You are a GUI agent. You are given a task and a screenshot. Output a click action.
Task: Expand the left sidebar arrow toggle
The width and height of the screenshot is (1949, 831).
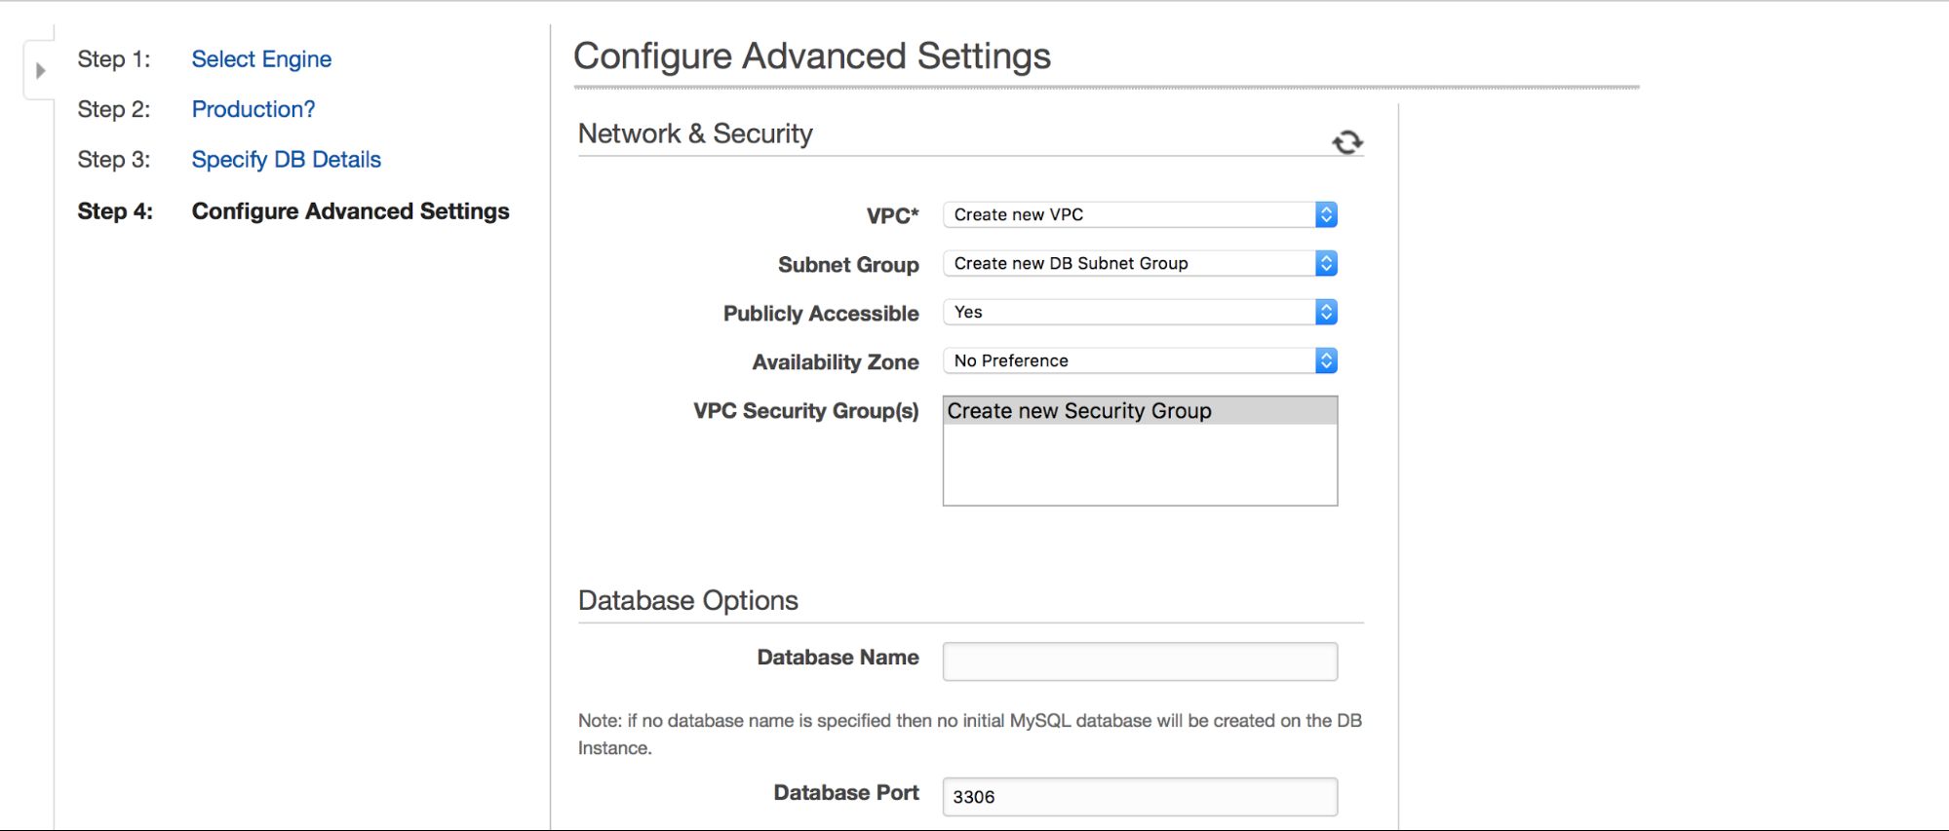[x=40, y=70]
